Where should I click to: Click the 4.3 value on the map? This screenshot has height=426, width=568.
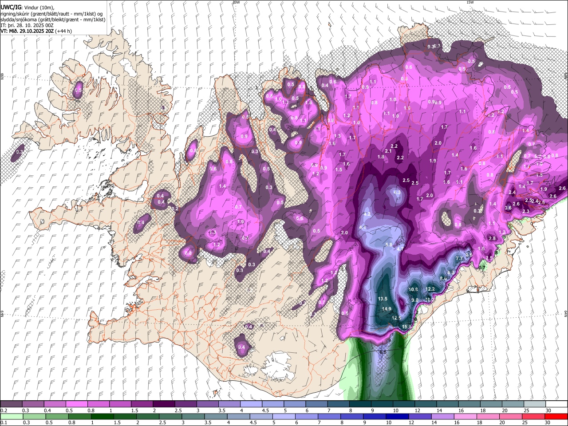point(397,193)
